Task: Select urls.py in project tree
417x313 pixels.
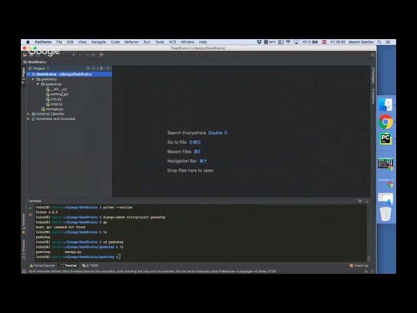Action: 53,99
